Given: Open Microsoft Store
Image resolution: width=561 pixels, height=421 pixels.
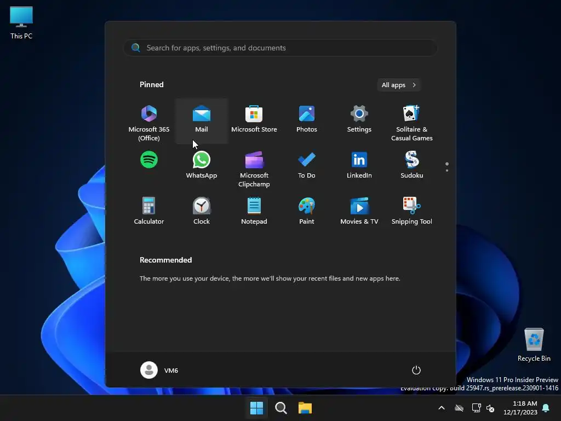Looking at the screenshot, I should pyautogui.click(x=254, y=121).
